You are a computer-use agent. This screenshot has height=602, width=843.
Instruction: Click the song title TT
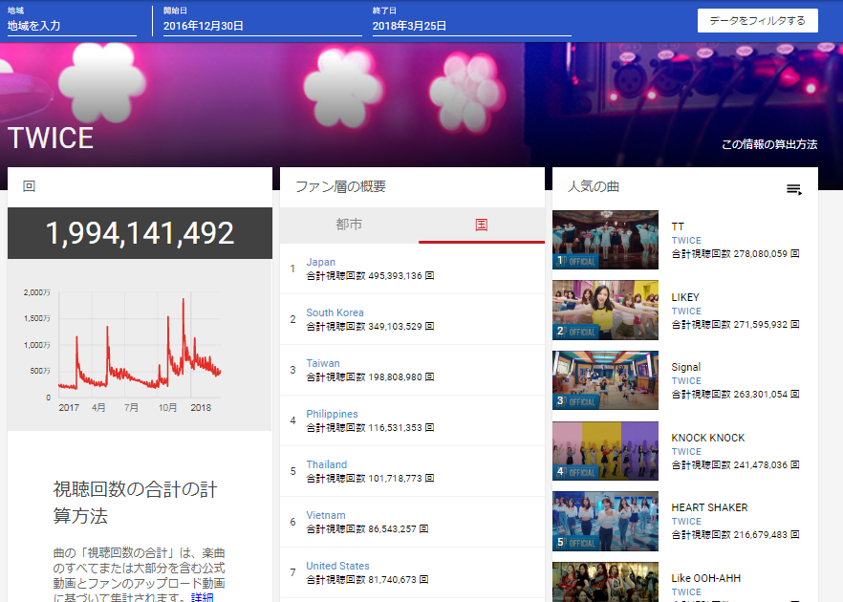click(x=678, y=226)
